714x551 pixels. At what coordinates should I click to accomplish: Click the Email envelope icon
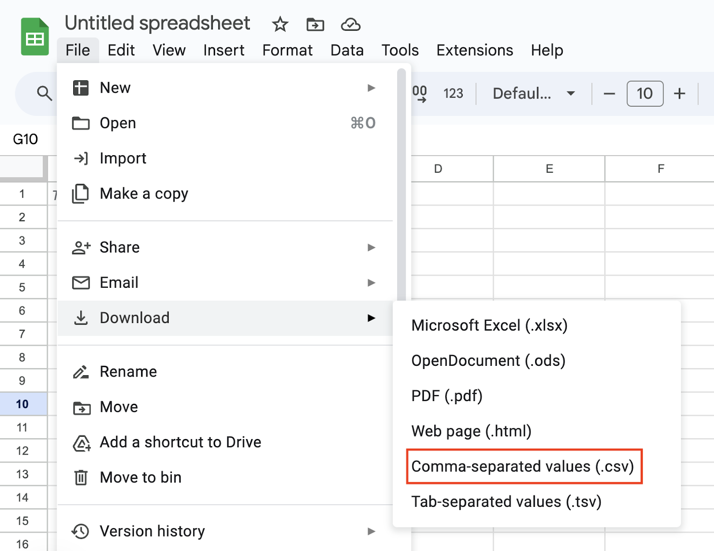(x=81, y=282)
